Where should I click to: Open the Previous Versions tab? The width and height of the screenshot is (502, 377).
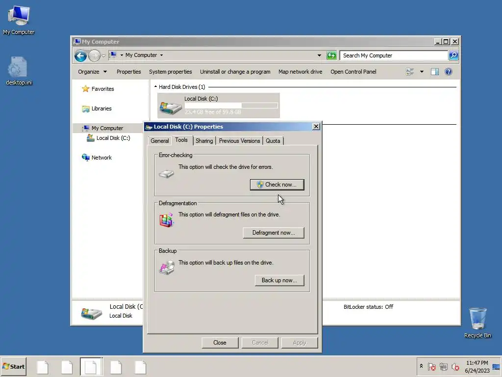(x=239, y=141)
